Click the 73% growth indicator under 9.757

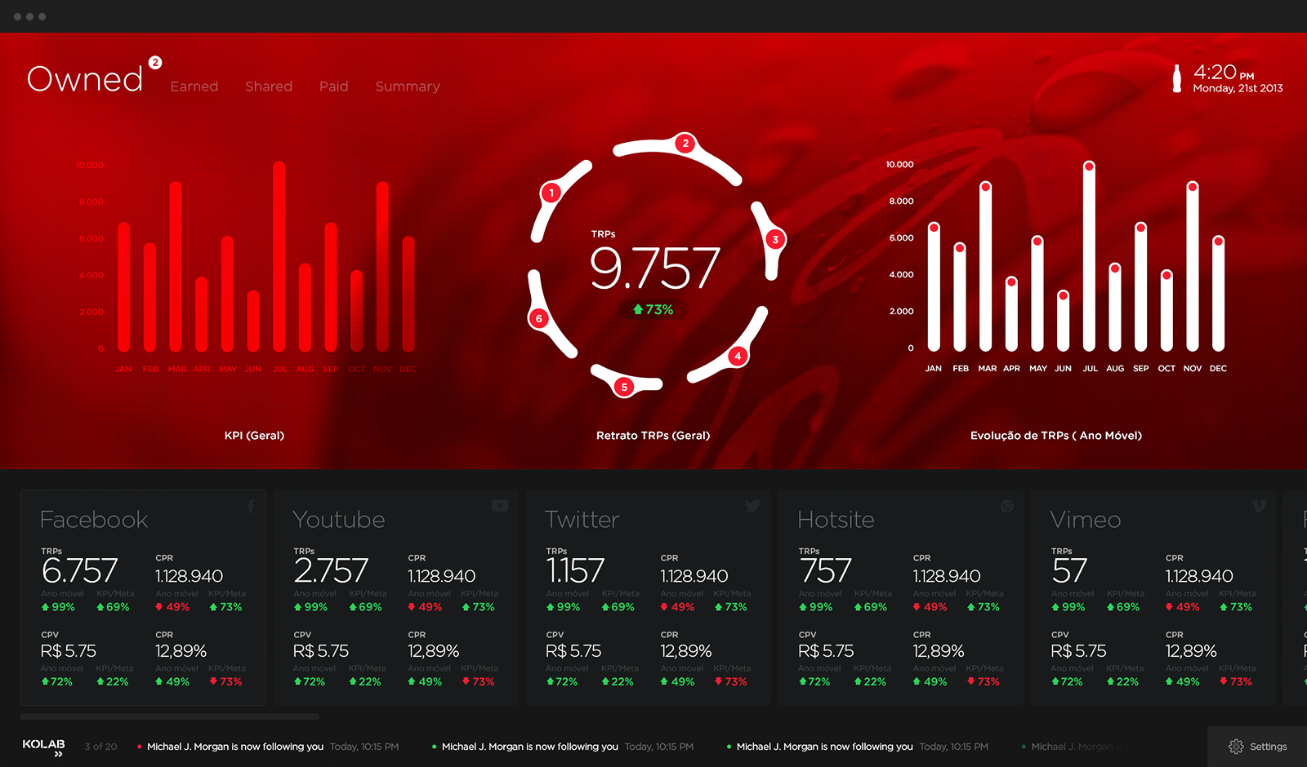point(653,310)
